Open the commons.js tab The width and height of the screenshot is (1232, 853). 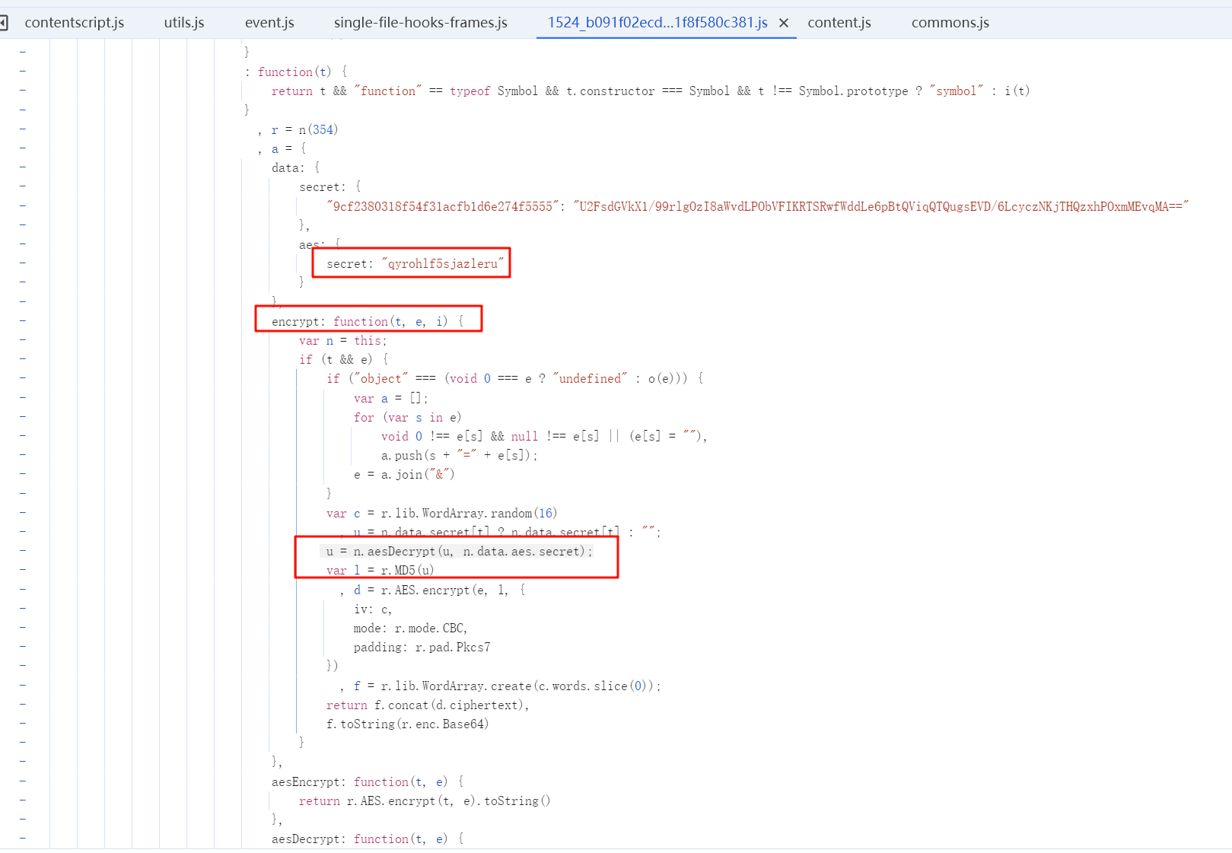[x=950, y=23]
